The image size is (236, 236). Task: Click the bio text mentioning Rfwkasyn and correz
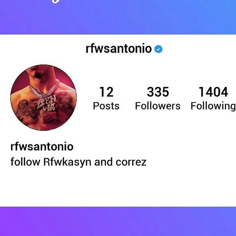point(78,162)
